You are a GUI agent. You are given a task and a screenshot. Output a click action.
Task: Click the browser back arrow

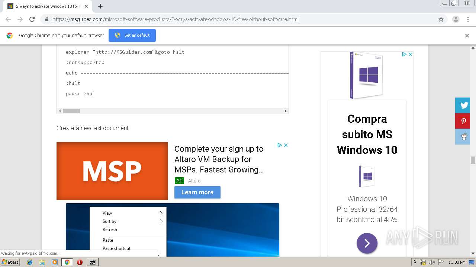coord(8,19)
